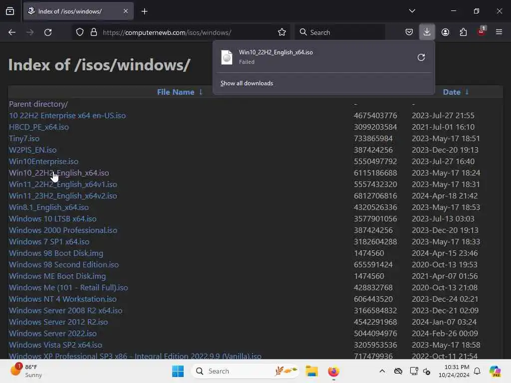Download Tiny7.iso

[24, 139]
